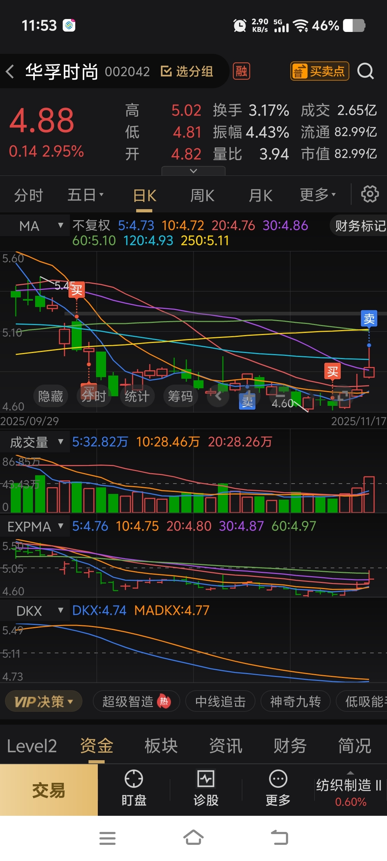
Task: Change MA main indicator dropdown
Action: click(x=35, y=226)
